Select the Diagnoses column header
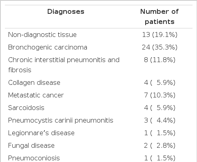The image size is (197, 162). click(66, 11)
